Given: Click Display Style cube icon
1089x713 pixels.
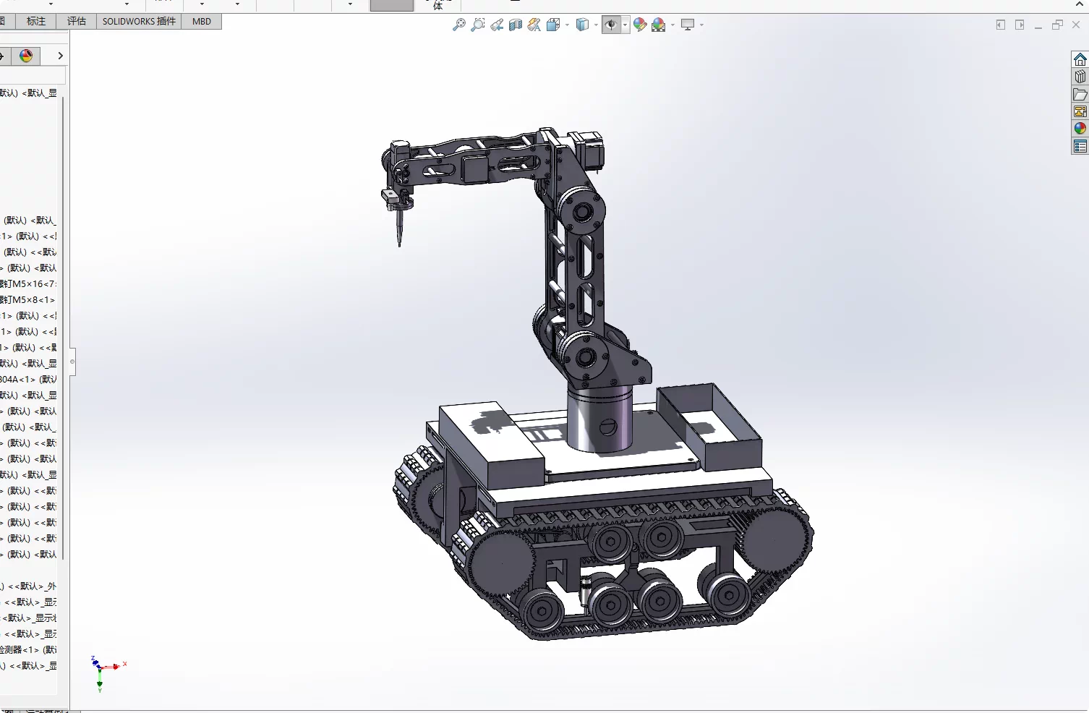Looking at the screenshot, I should [x=582, y=25].
